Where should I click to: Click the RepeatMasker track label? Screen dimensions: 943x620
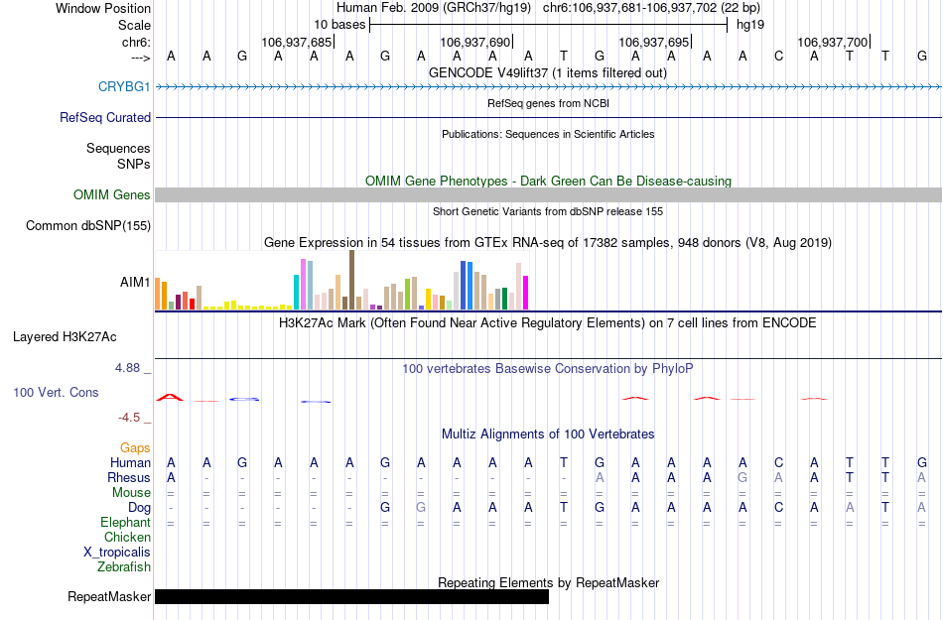point(109,596)
